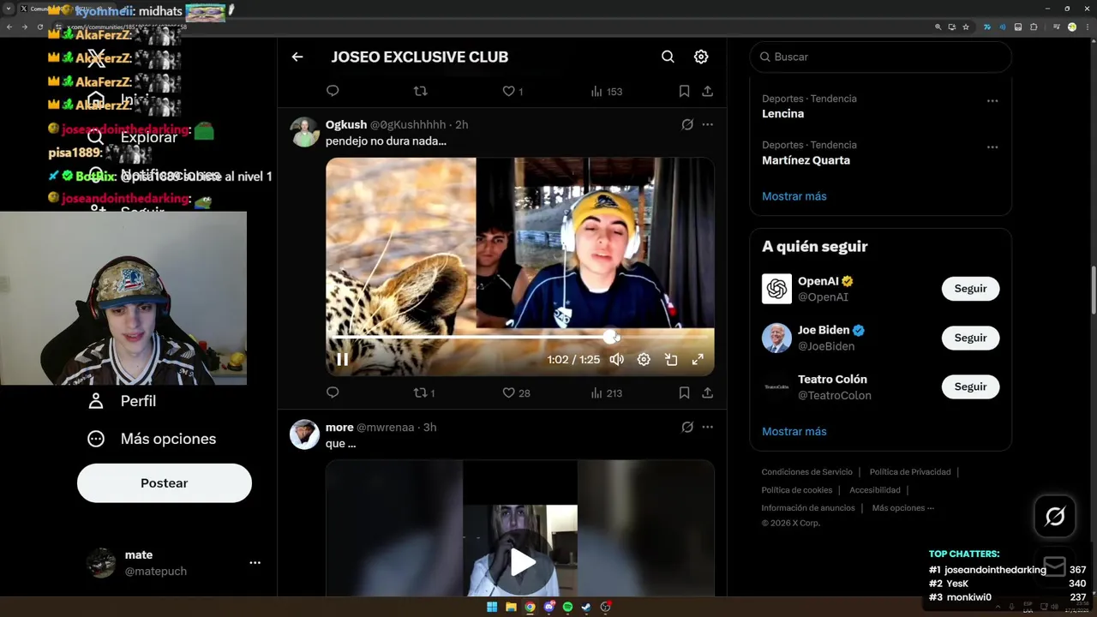
Task: Share the Ogkush post
Action: (707, 392)
